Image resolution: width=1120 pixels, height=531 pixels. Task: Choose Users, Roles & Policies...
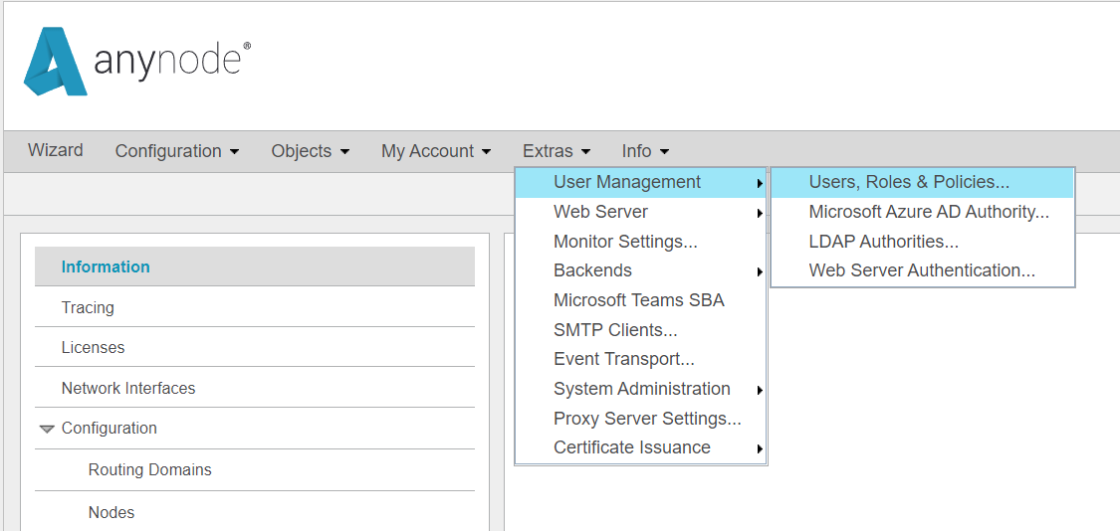coord(922,183)
